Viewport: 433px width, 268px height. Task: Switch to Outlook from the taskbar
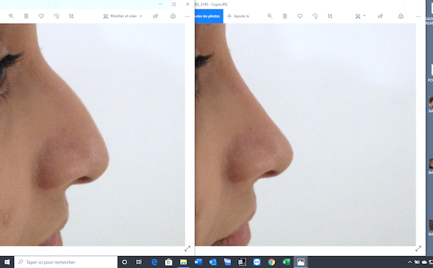click(x=212, y=262)
